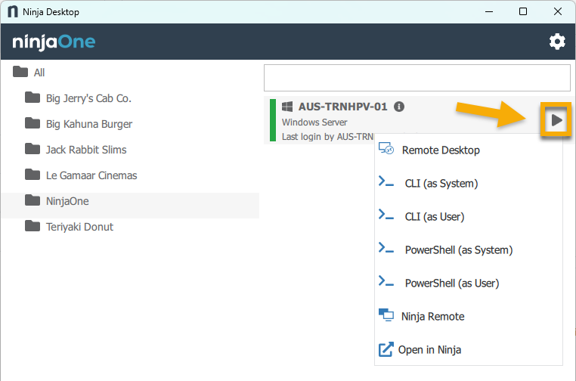Screen dimensions: 576x381
Task: Select the AUS-TRNHPV-01 device name
Action: tap(342, 107)
